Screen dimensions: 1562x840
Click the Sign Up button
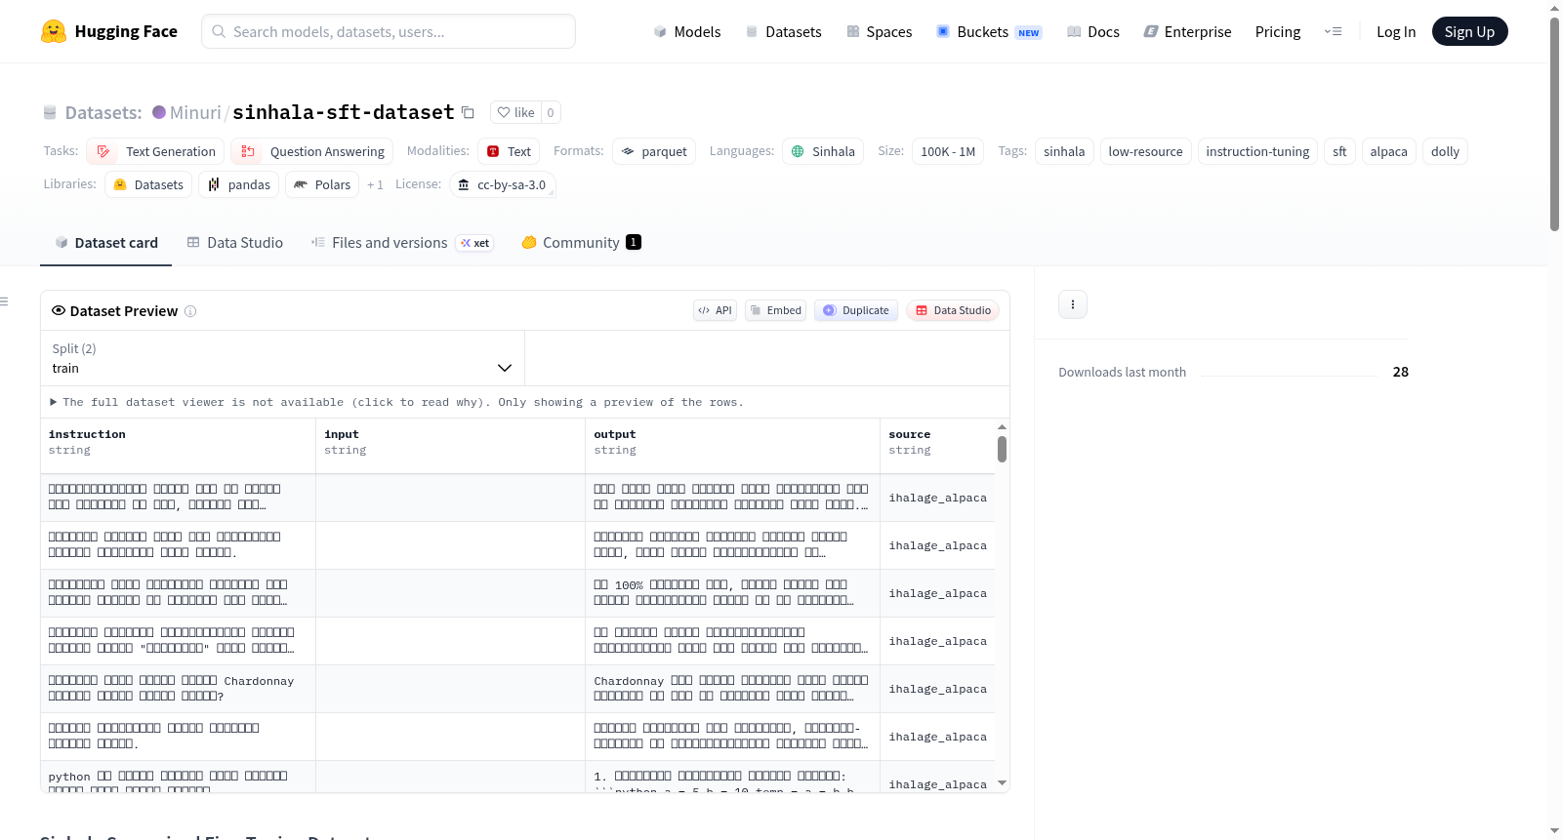tap(1469, 31)
